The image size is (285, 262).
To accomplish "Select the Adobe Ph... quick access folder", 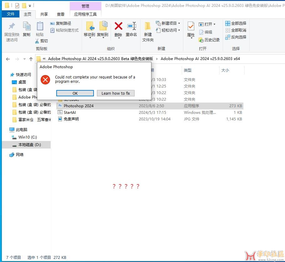I will click(28, 97).
